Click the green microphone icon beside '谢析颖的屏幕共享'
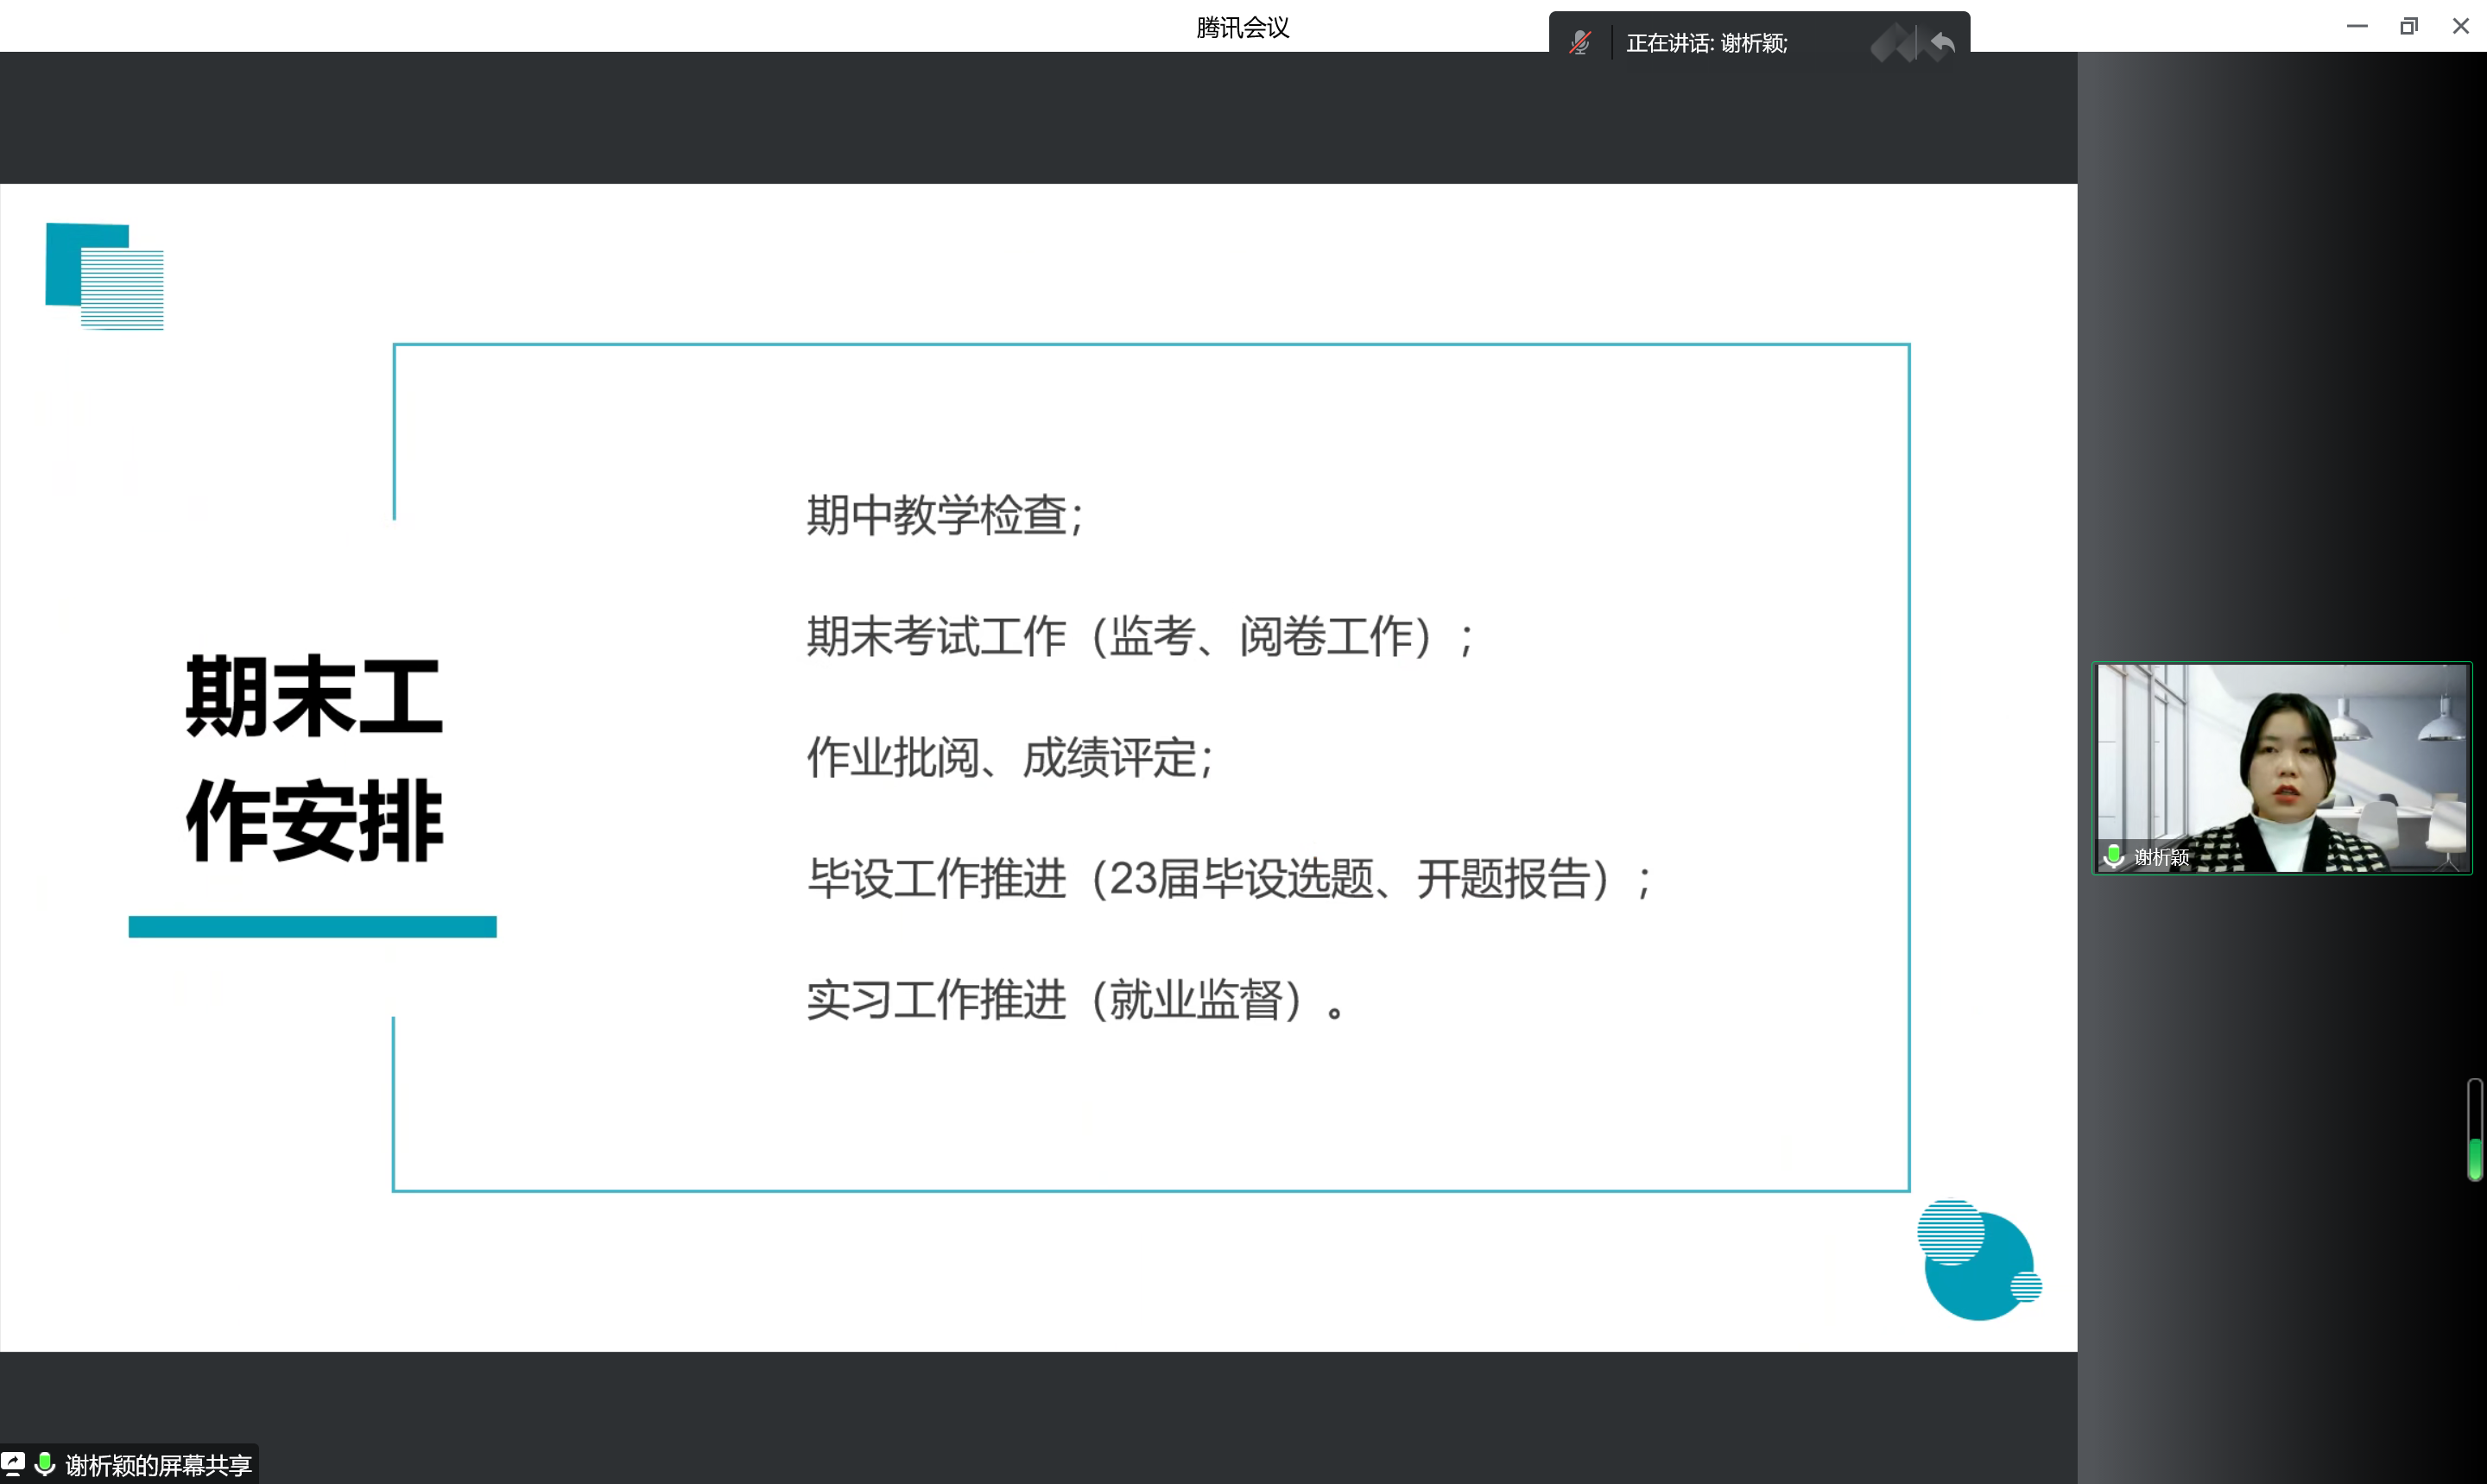 pos(45,1464)
